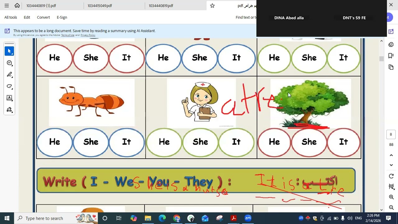Viewport: 398px width, 224px height.
Task: Open the AI Assistant side panel
Action: click(391, 31)
